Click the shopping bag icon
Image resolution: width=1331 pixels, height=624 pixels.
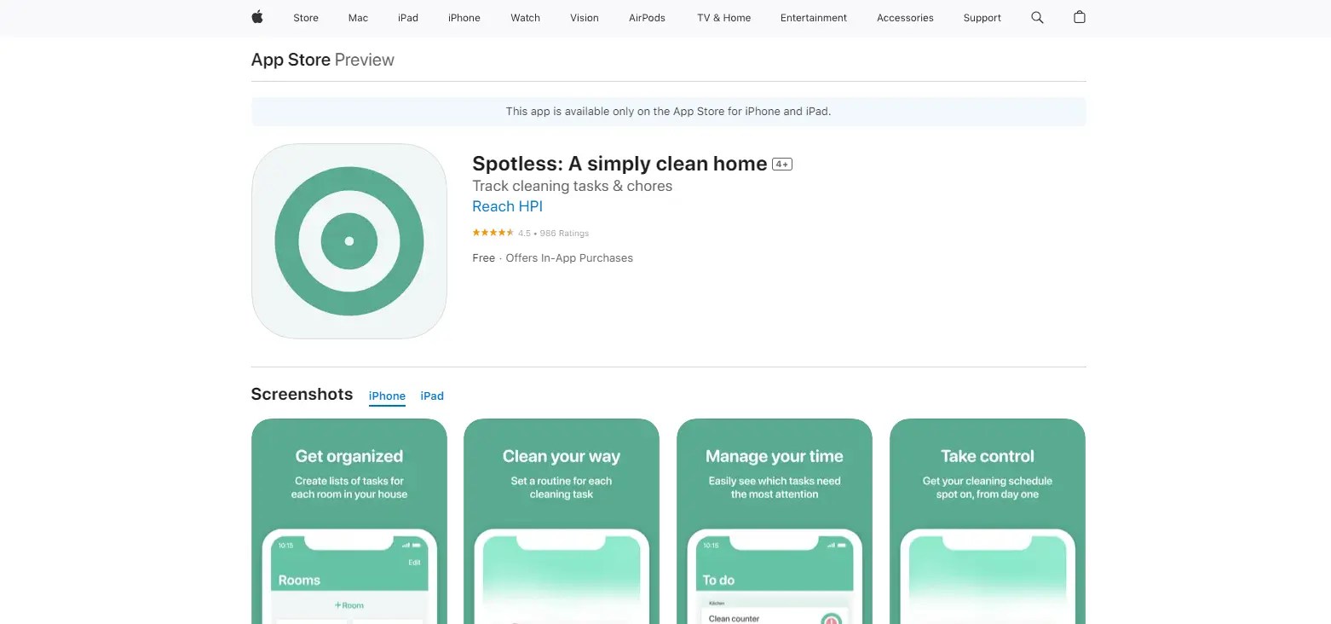coord(1079,17)
